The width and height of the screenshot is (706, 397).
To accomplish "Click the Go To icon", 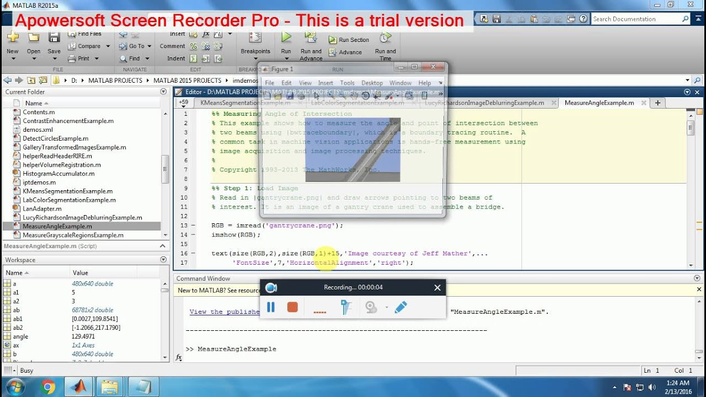I will (x=122, y=46).
